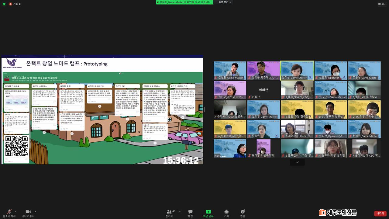Click the green screen share icon
389x219 pixels.
pos(208,212)
